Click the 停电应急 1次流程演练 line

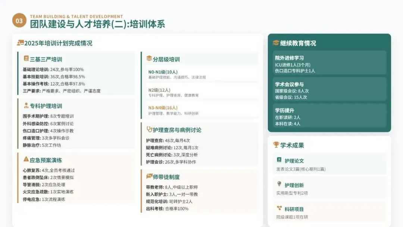(44, 199)
